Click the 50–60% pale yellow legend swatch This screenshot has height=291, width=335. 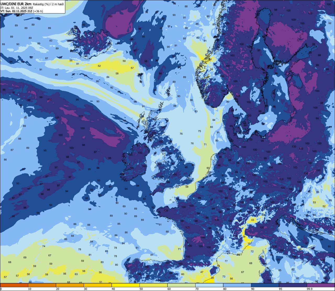[153, 285]
